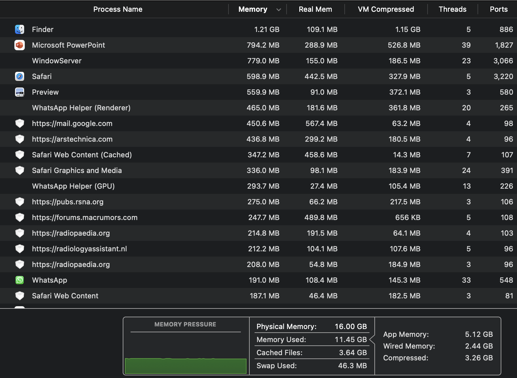Sort by the Threads column header
Viewport: 517px width, 378px height.
(x=452, y=9)
